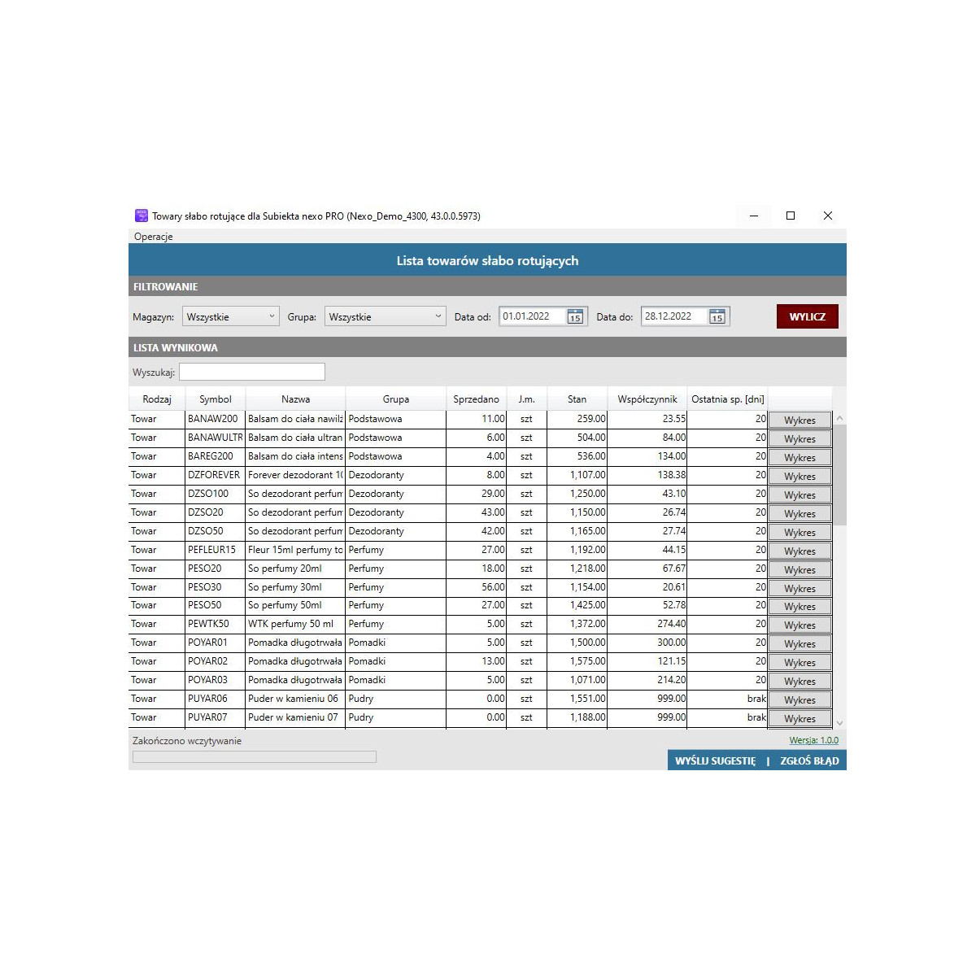The image size is (976, 976).
Task: Open the 'Data od' calendar picker icon
Action: pos(575,317)
